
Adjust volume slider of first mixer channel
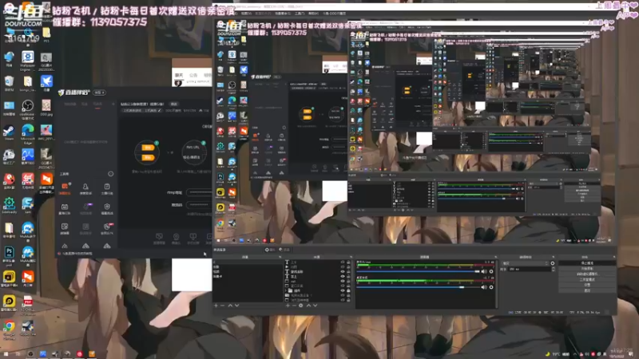pyautogui.click(x=419, y=271)
